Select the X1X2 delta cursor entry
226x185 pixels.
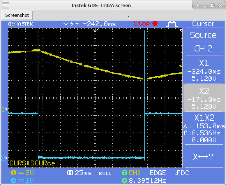(x=203, y=127)
